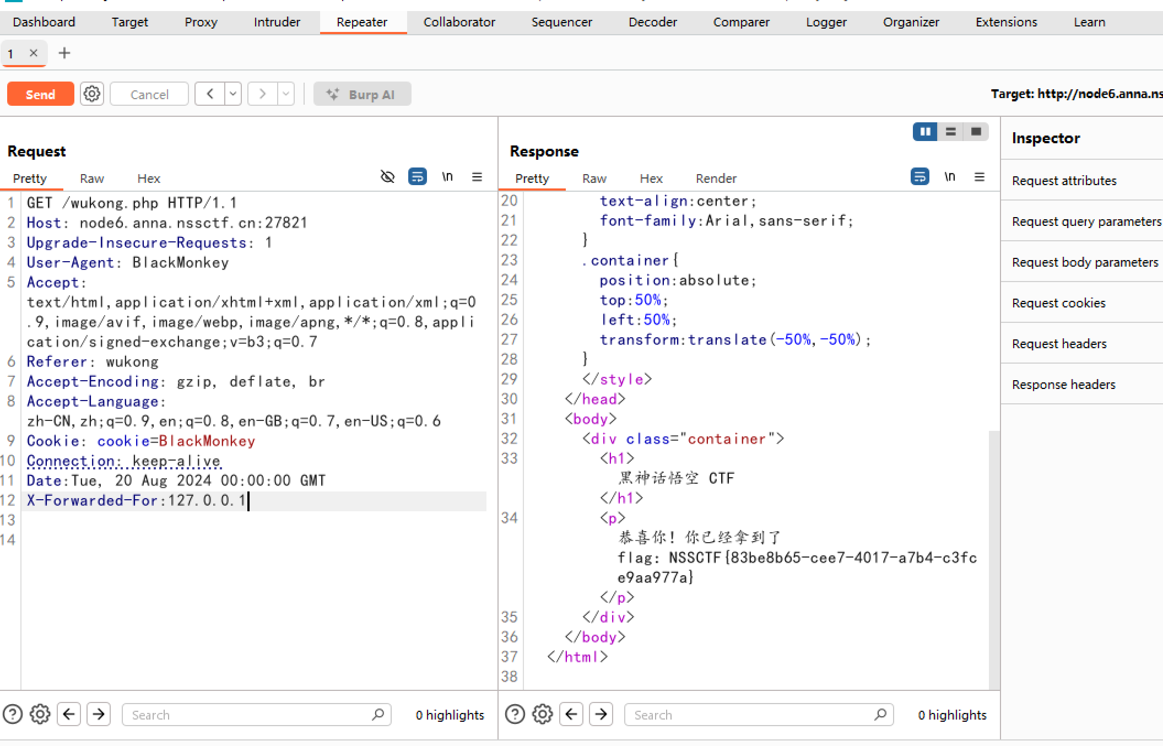Expand history forward dropdown arrow
Screen dimensions: 1163x746
285,94
